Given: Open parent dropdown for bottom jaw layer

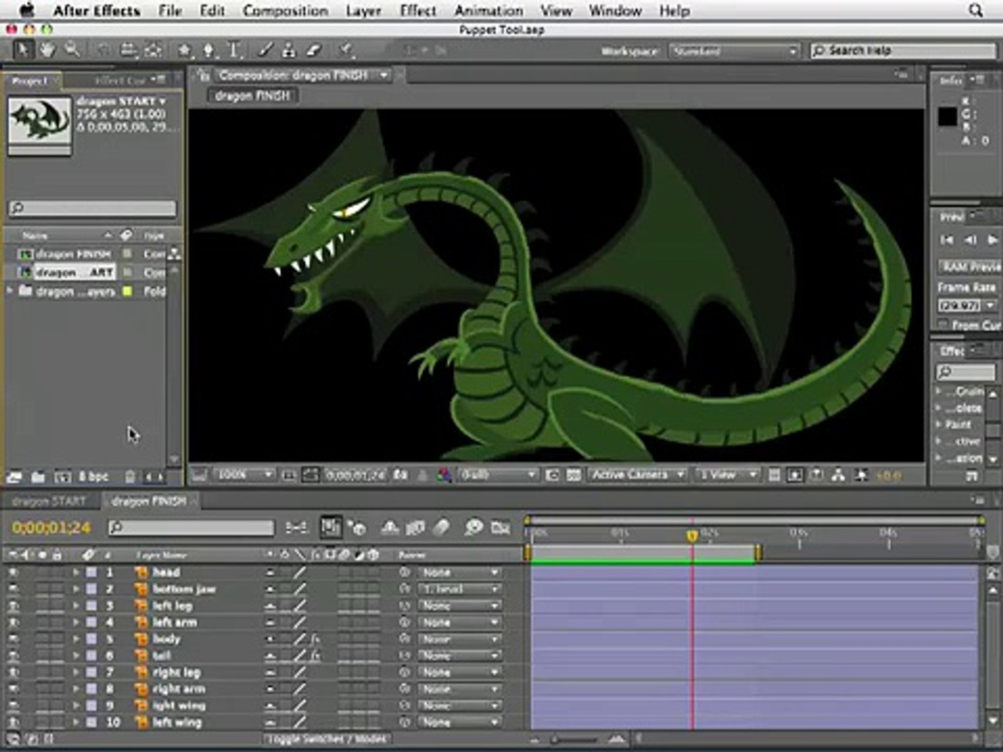Looking at the screenshot, I should pyautogui.click(x=459, y=589).
